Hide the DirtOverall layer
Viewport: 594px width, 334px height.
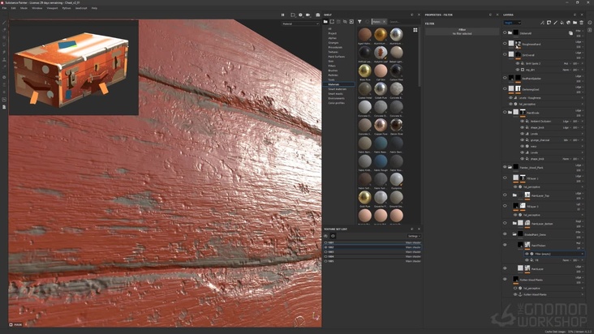point(505,54)
